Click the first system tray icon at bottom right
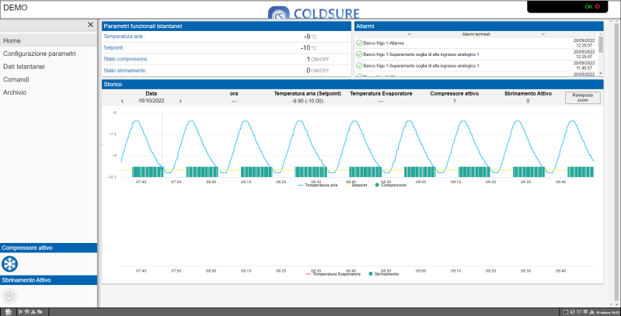The image size is (621, 316). coord(566,311)
